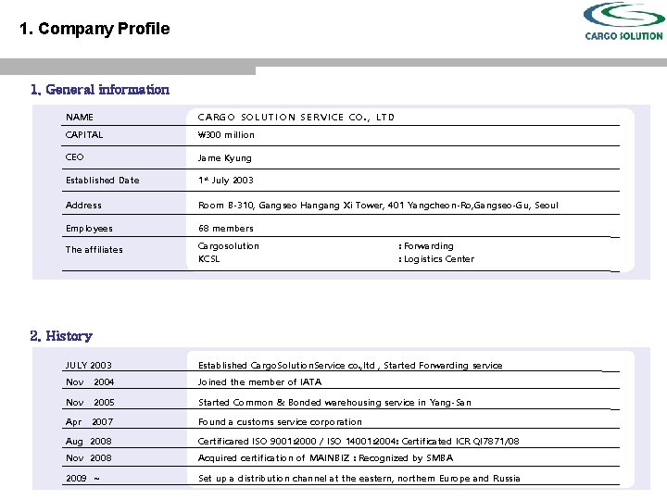667x500 pixels.
Task: Click 'Established CargoSolutionService co.,ltd' entry
Action: (x=350, y=365)
